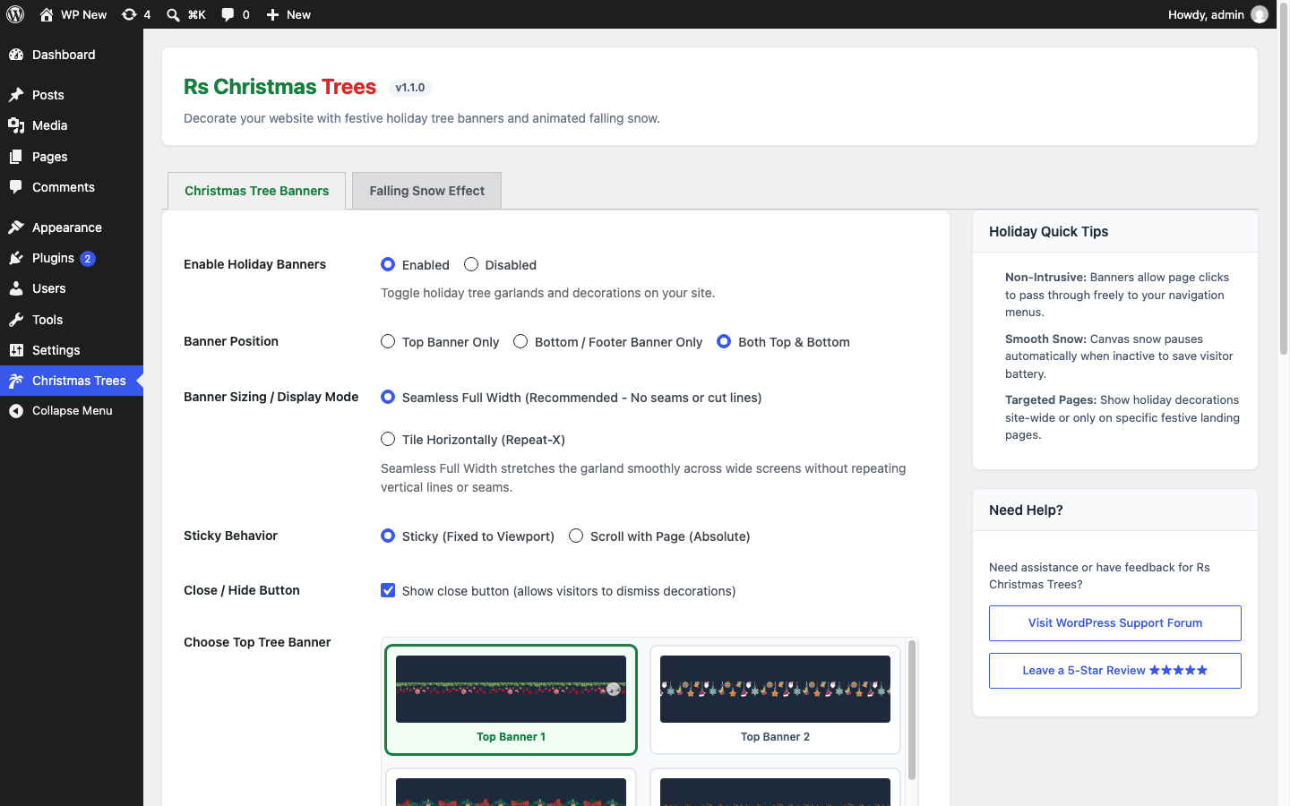1290x806 pixels.
Task: Click the Holiday Quick Tips heading
Action: (1048, 232)
